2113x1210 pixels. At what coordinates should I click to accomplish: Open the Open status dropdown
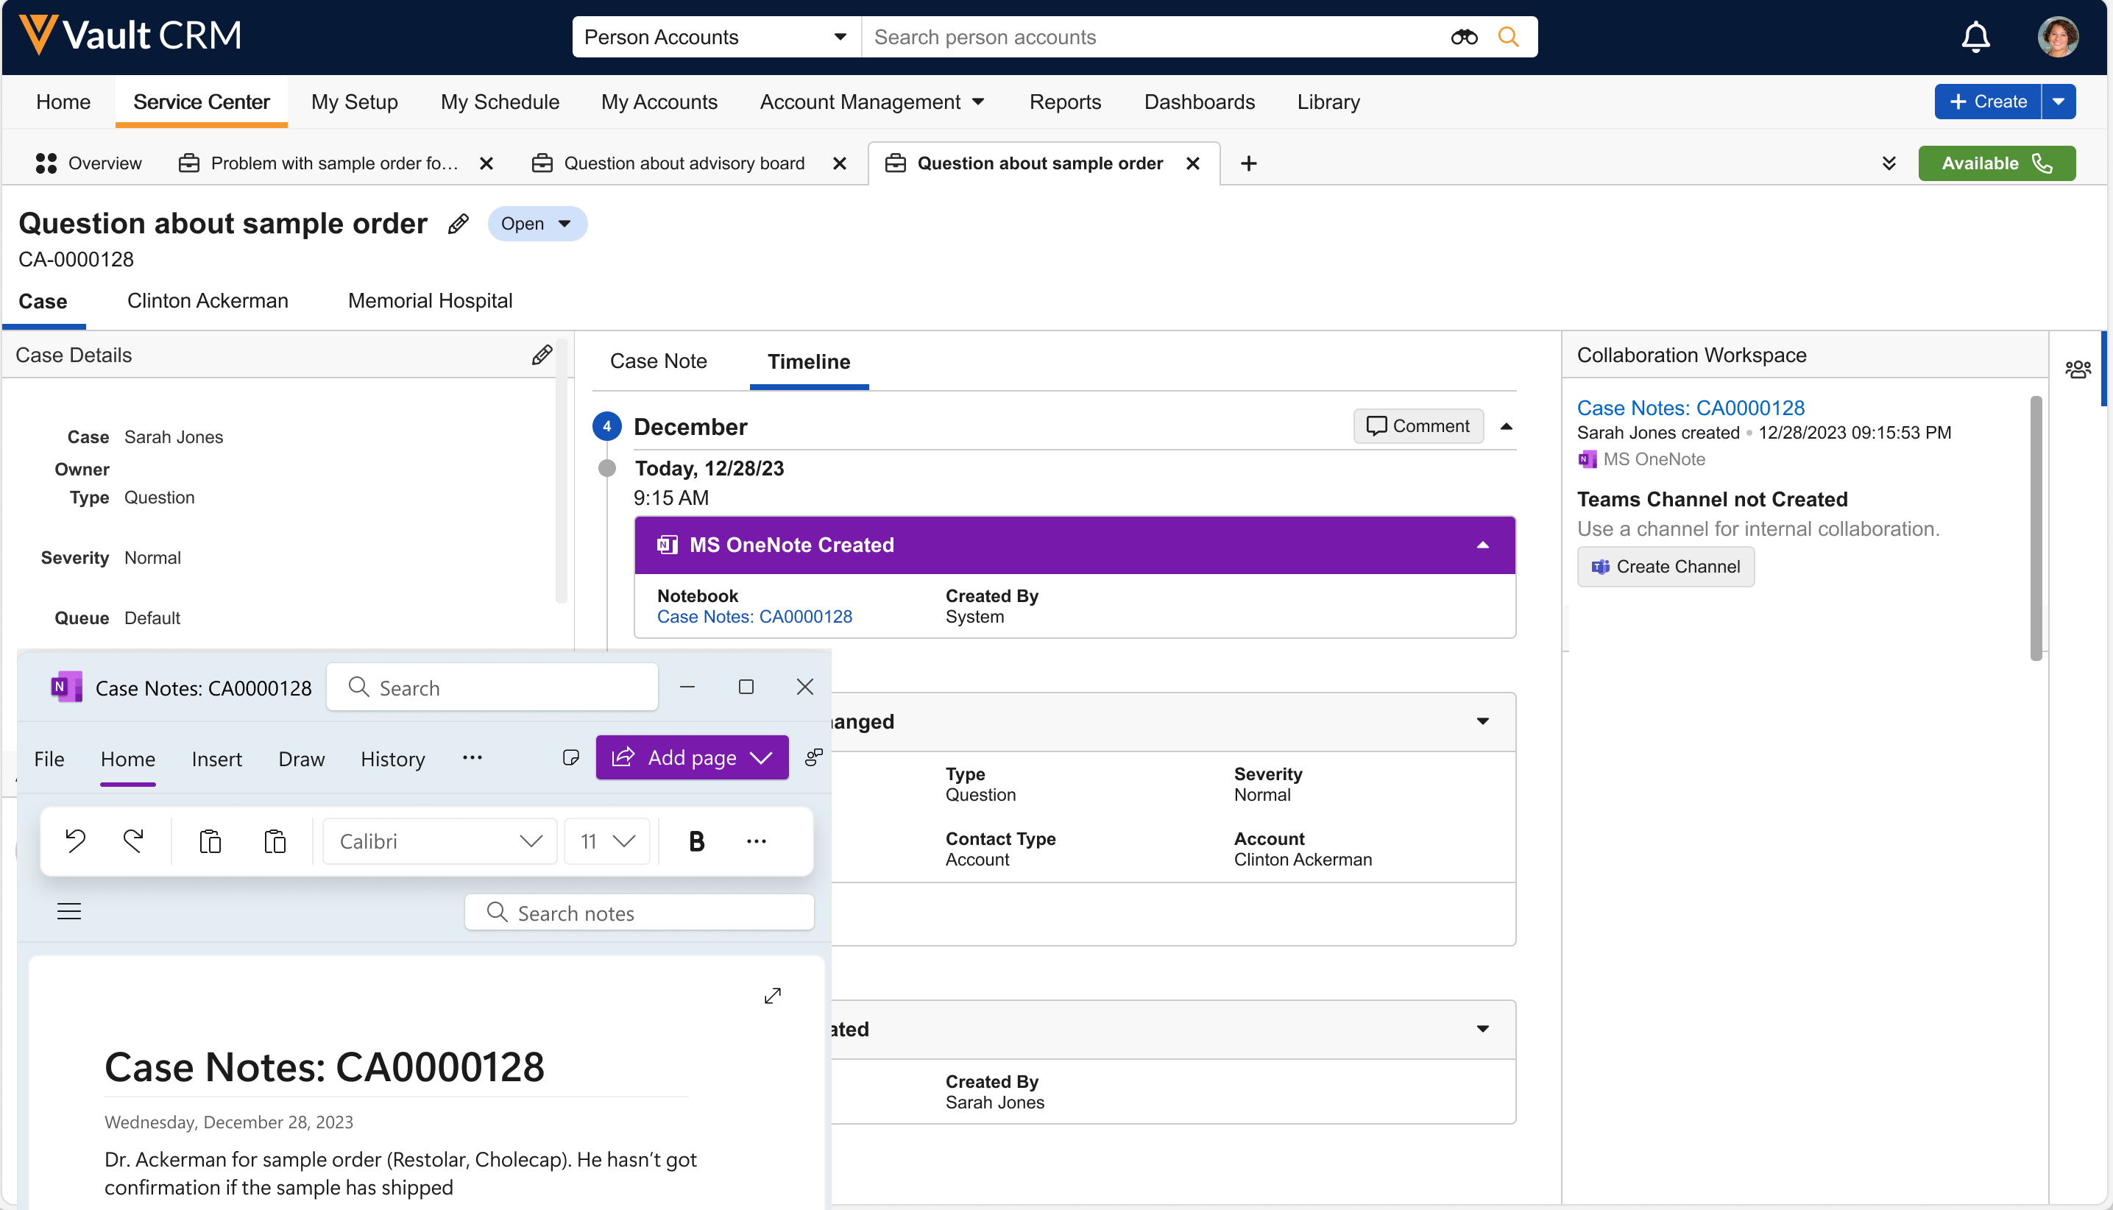(x=537, y=224)
